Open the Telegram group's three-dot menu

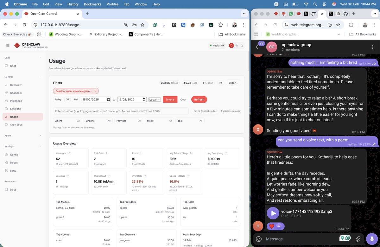(x=372, y=47)
